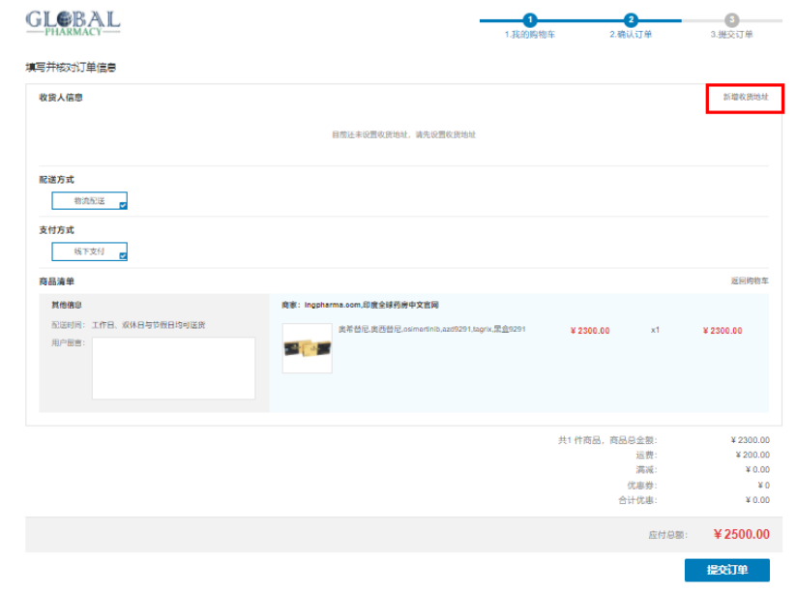
Task: Click the step 1 numbered circle
Action: coord(530,20)
